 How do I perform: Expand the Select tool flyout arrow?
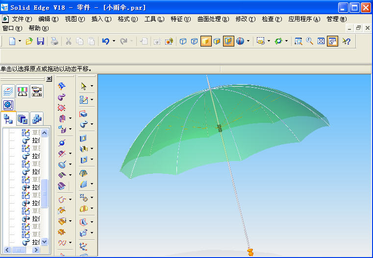[92, 86]
